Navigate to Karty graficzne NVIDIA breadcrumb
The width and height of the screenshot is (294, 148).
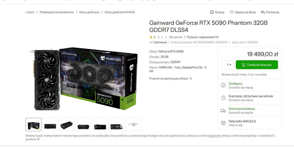[x=120, y=12]
